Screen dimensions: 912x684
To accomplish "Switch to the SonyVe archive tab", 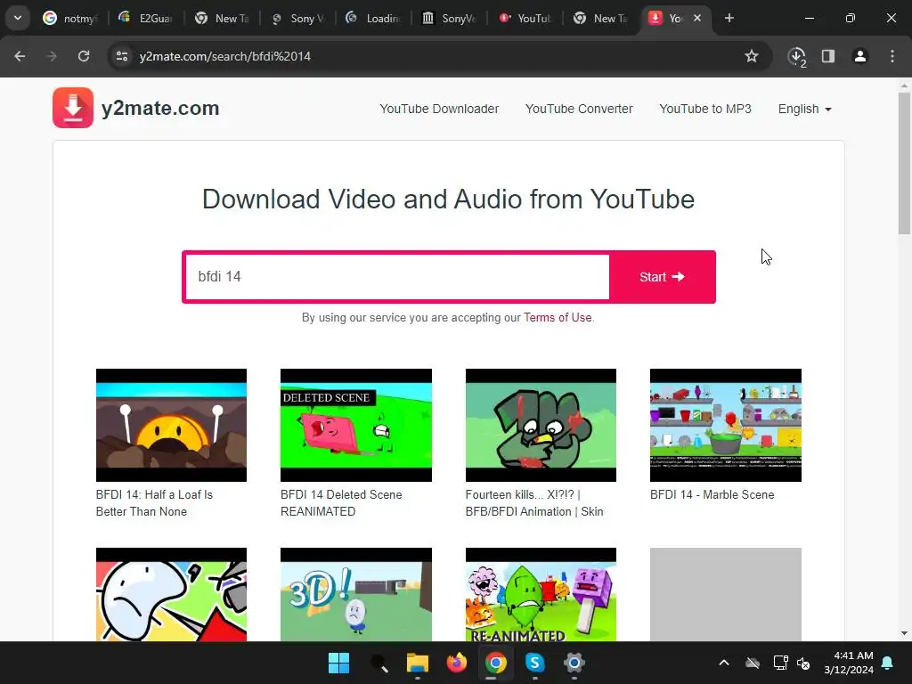I will click(449, 18).
